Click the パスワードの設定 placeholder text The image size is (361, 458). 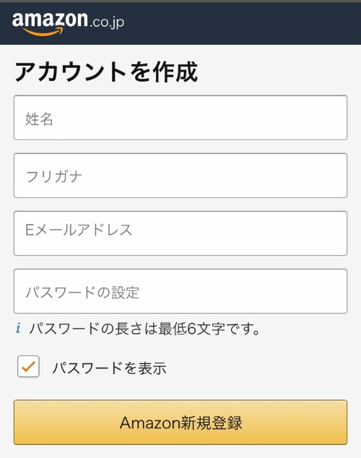click(82, 293)
